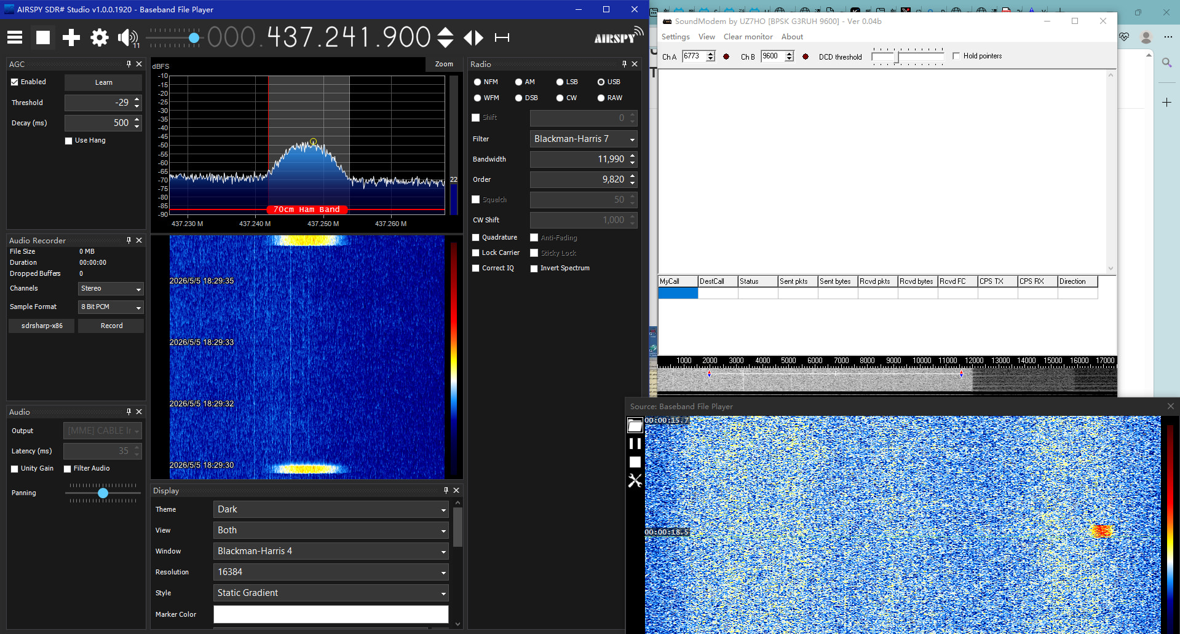1180x634 pixels.
Task: Click the left/right step tuning arrows icon
Action: [x=473, y=37]
